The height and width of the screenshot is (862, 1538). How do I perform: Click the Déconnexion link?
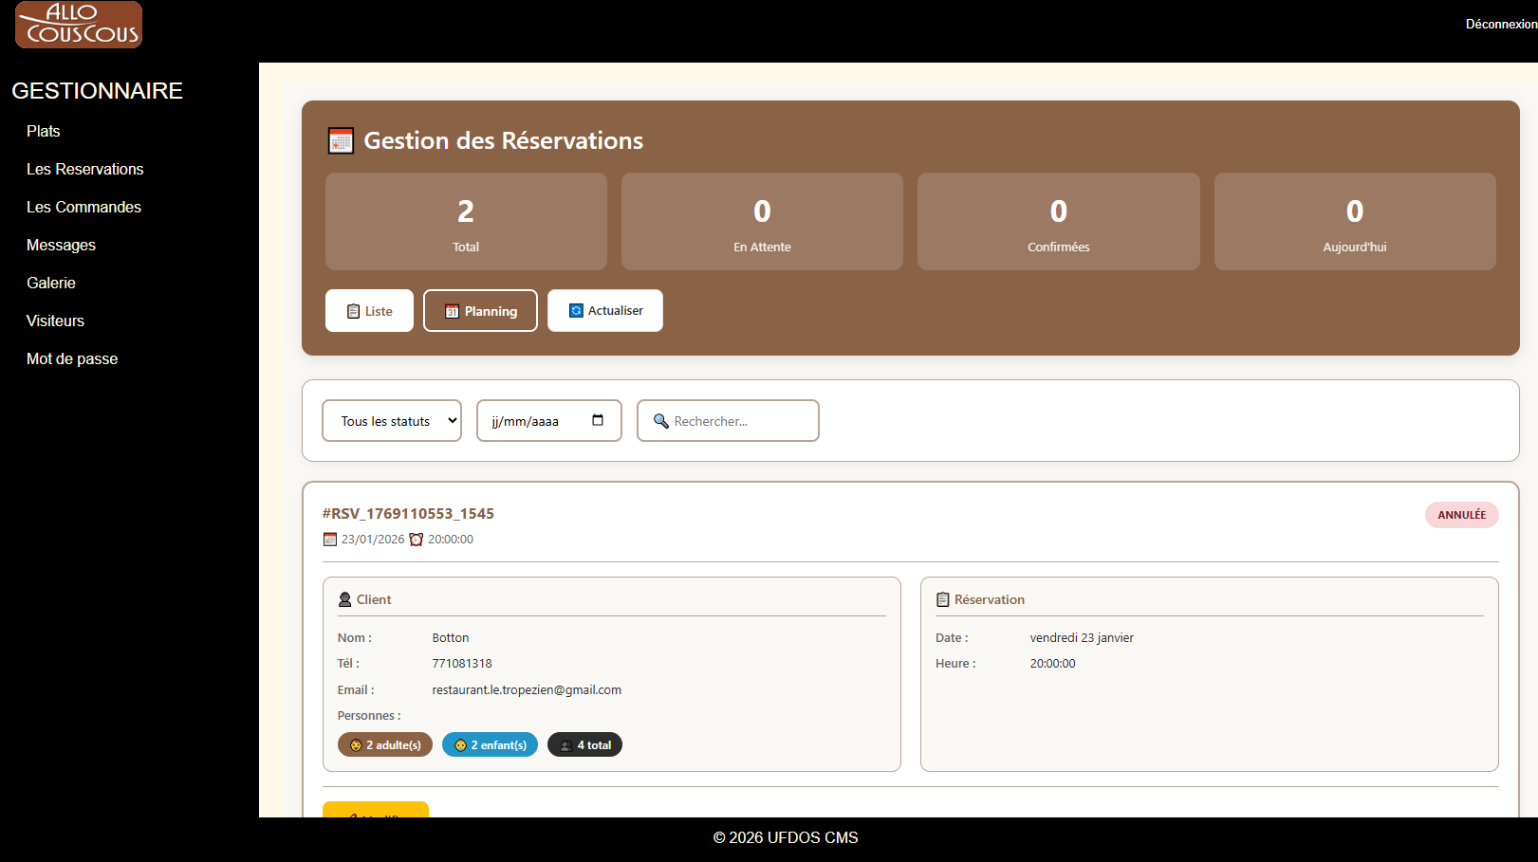[1500, 24]
